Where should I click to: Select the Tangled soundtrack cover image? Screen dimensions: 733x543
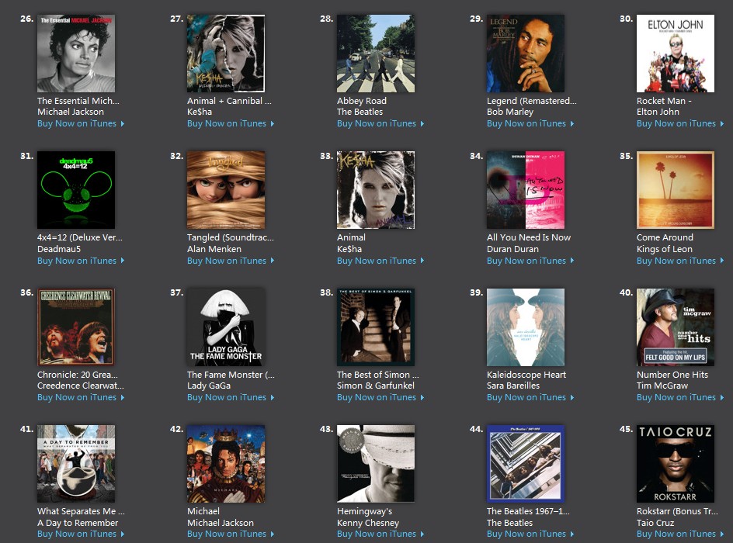(x=226, y=190)
